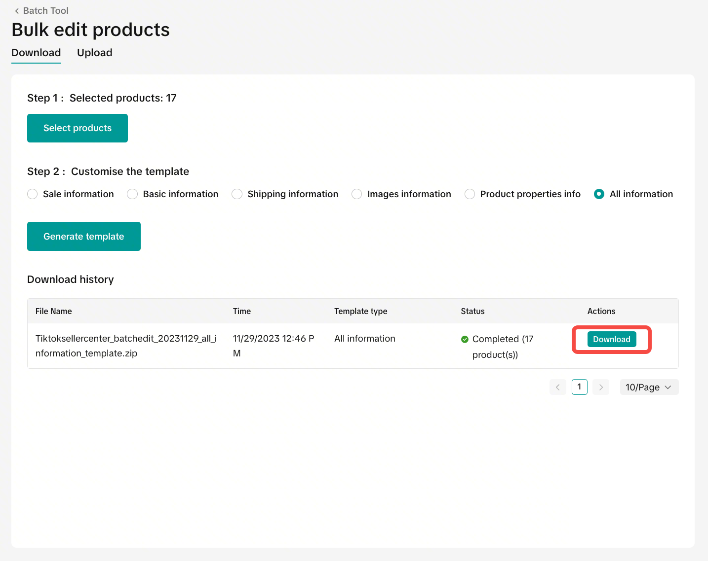
Task: Switch to the Upload tab
Action: click(94, 53)
